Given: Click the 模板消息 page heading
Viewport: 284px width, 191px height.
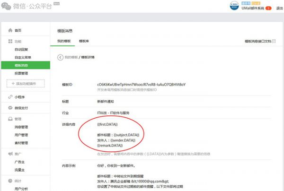Looking at the screenshot, I should click(x=65, y=31).
